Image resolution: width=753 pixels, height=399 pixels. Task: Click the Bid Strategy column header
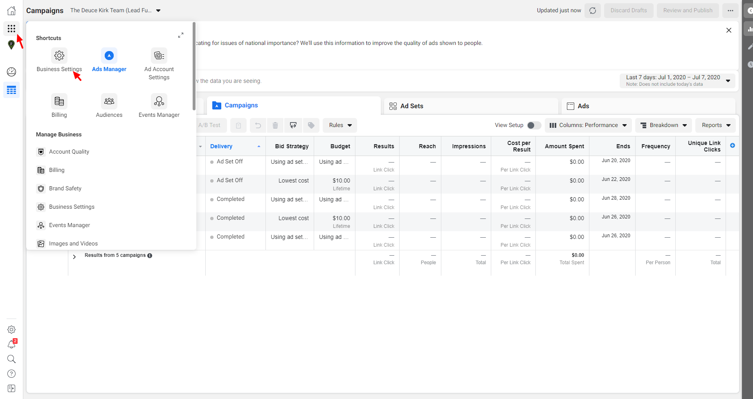click(290, 146)
